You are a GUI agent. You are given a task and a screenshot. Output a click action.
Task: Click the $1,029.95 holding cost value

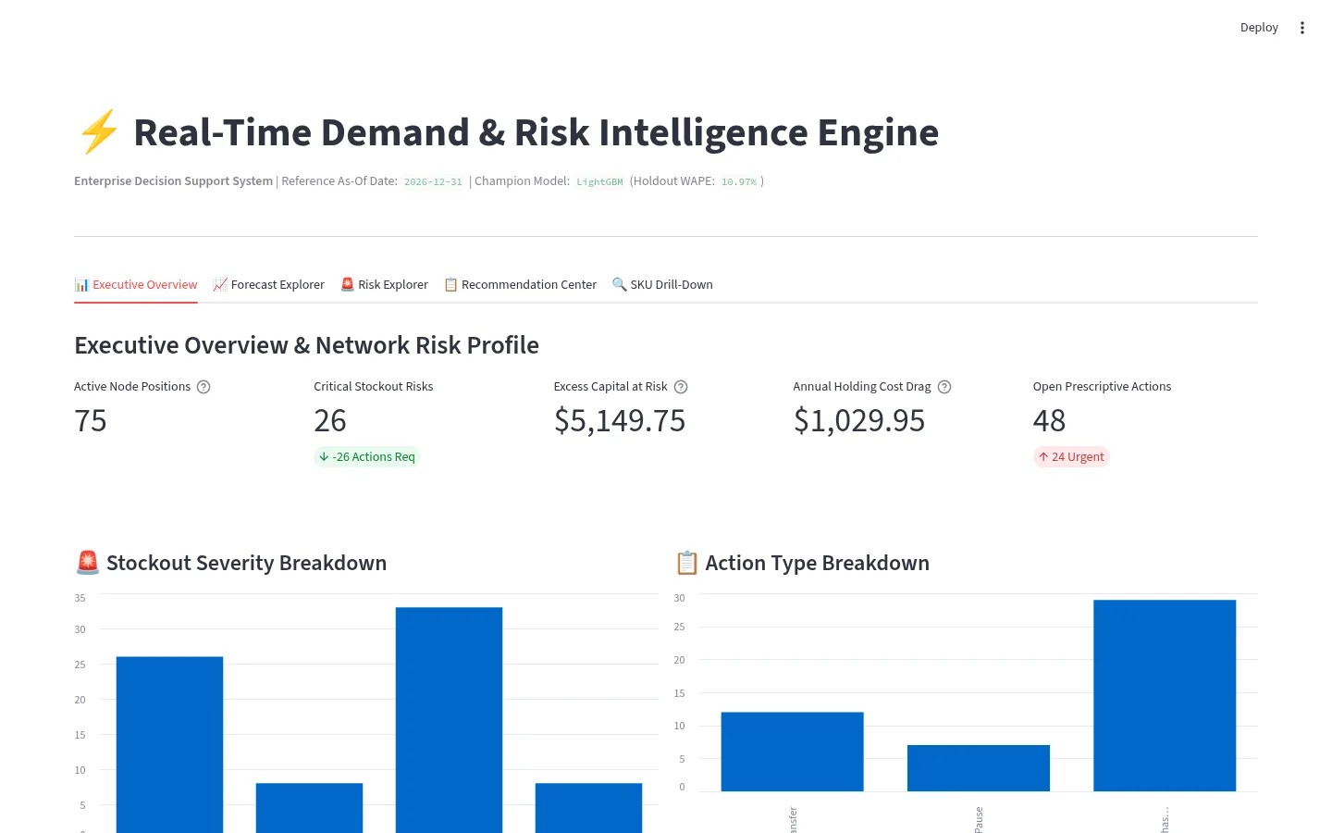tap(859, 421)
